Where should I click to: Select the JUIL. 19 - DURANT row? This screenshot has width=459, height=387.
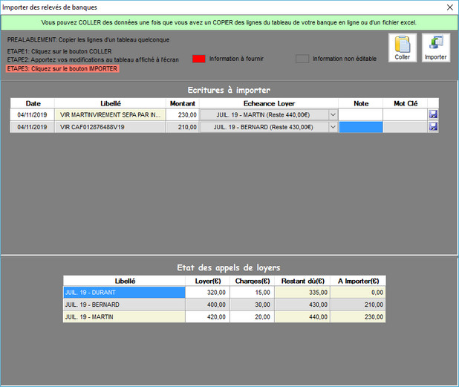pos(124,293)
